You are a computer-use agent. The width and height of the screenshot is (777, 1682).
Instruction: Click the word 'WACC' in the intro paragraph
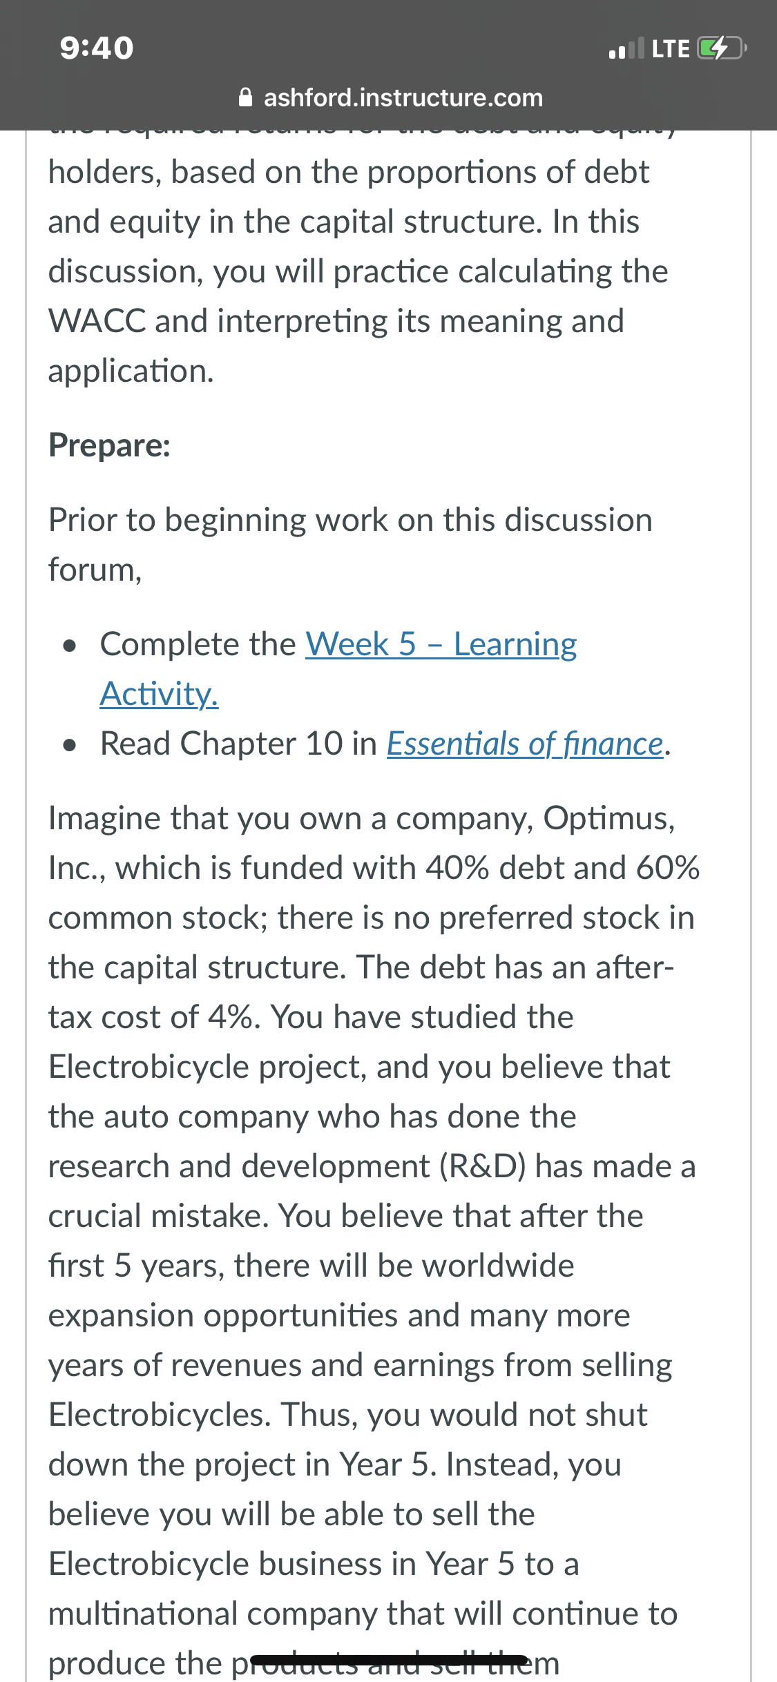97,321
